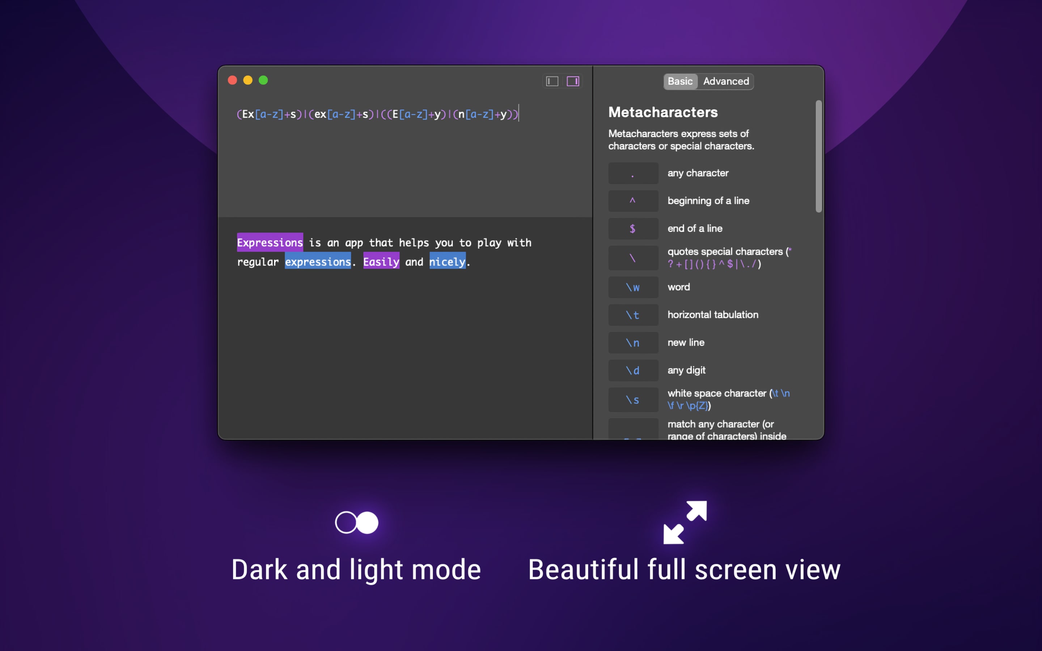The image size is (1042, 651).
Task: Toggle the right reference panel icon
Action: point(573,81)
